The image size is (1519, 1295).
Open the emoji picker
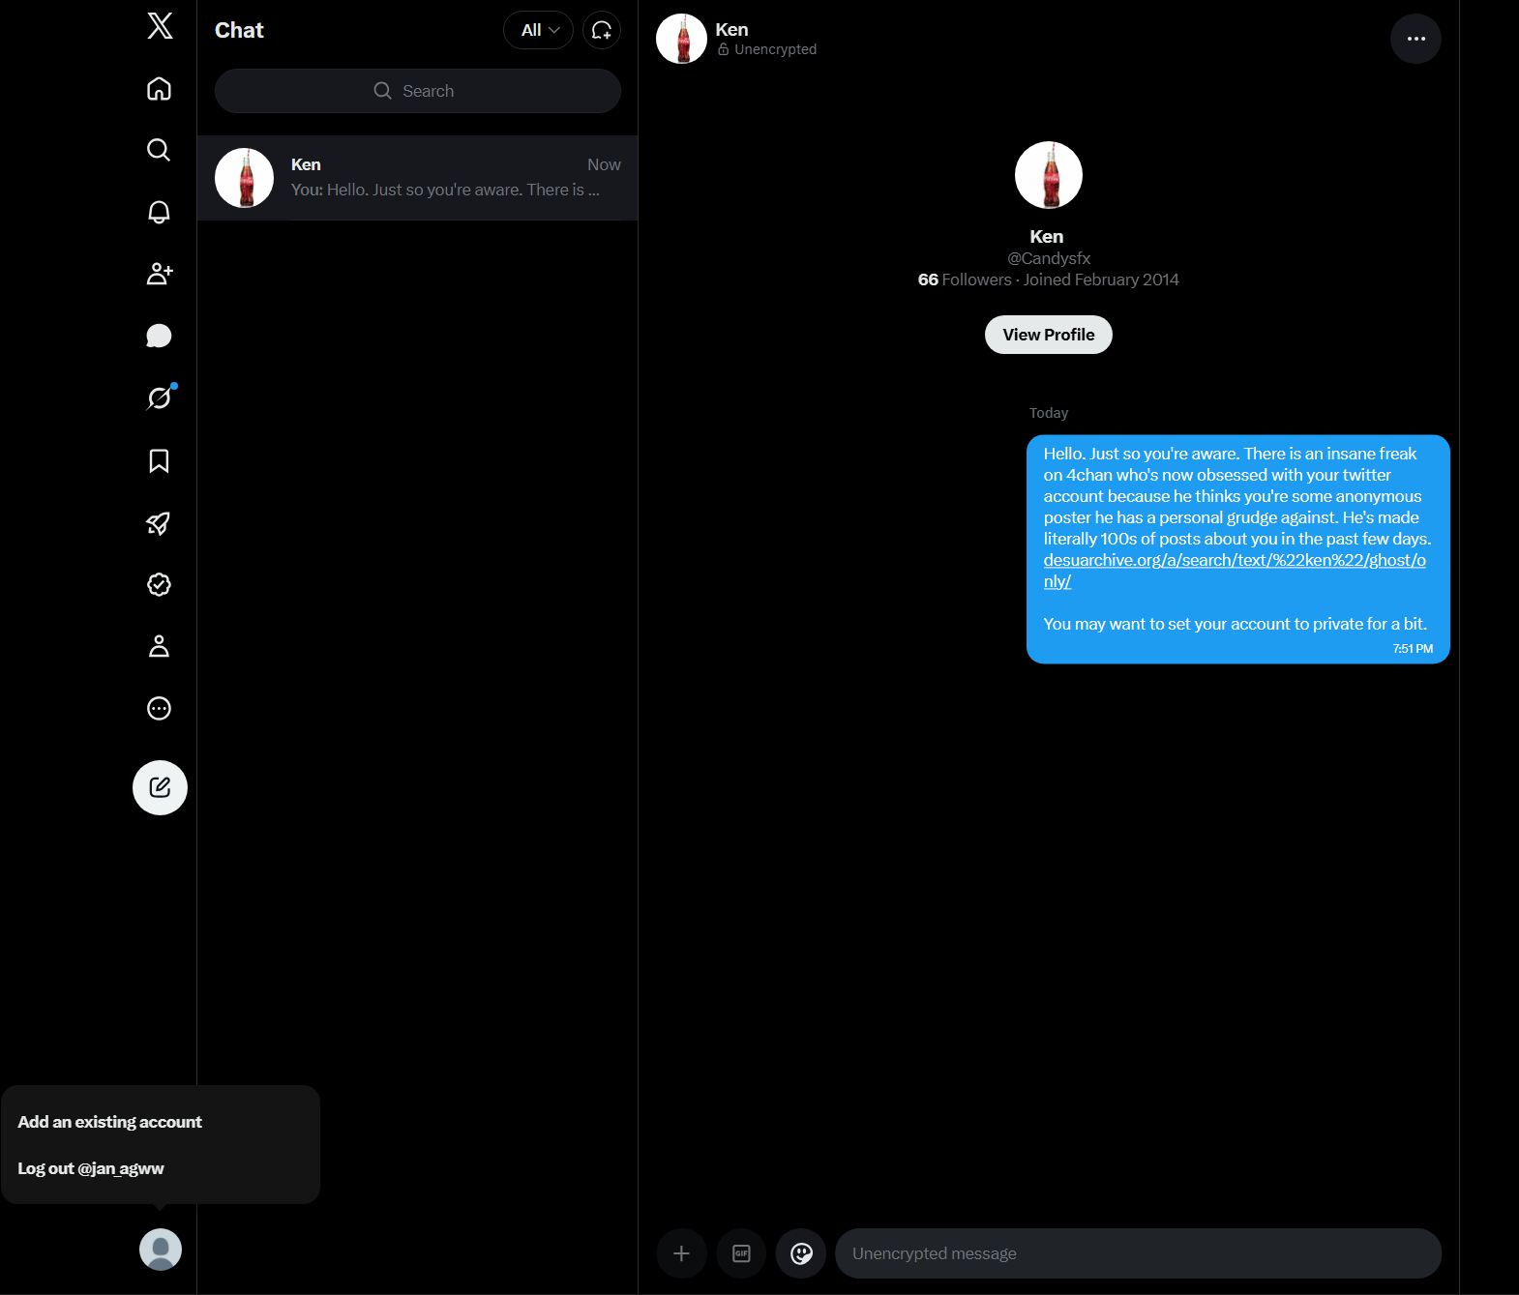801,1253
